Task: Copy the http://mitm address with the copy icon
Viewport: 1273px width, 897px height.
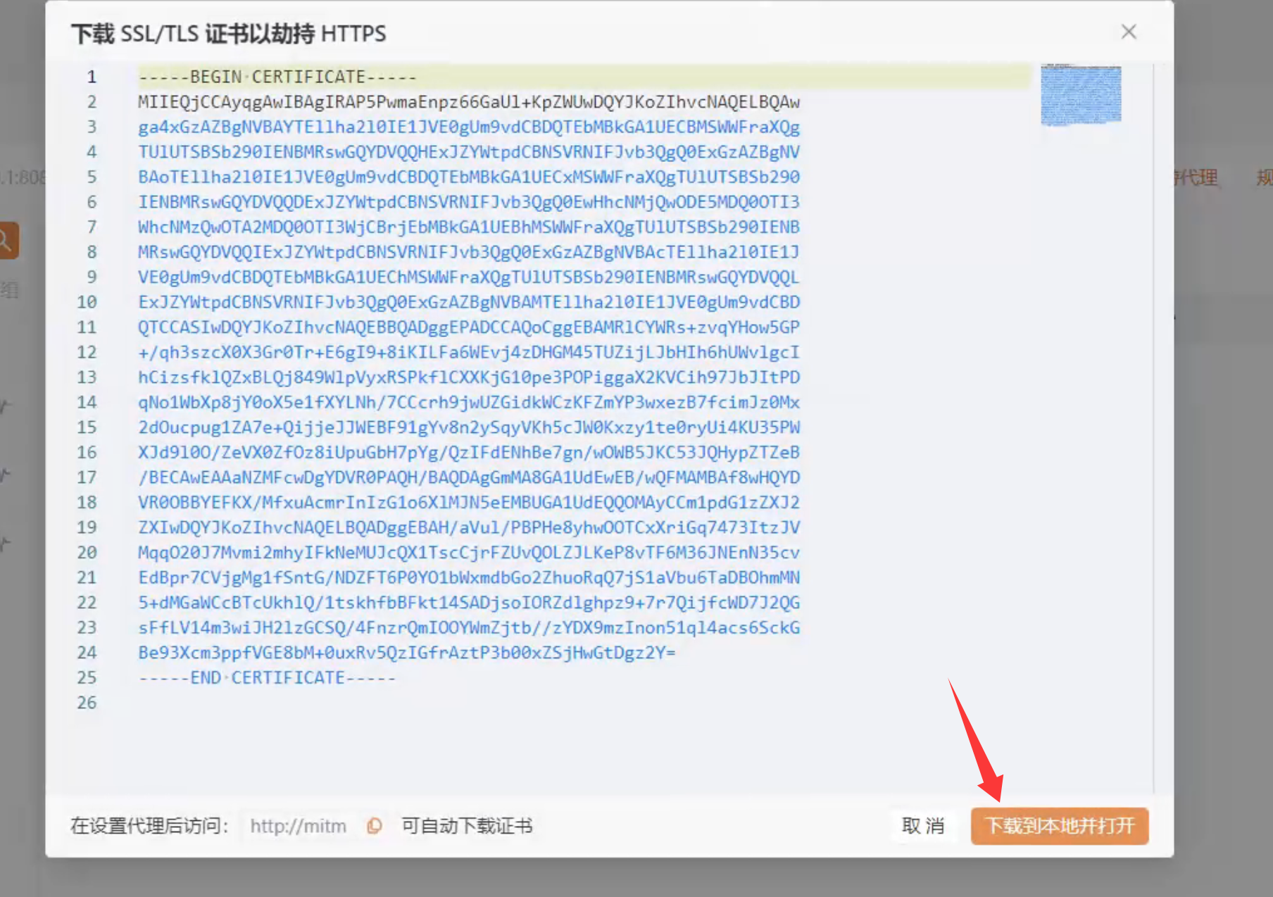Action: click(x=375, y=826)
